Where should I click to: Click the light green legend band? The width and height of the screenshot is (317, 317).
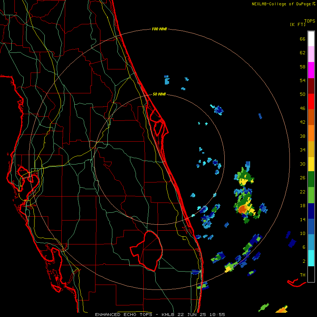point(311,195)
